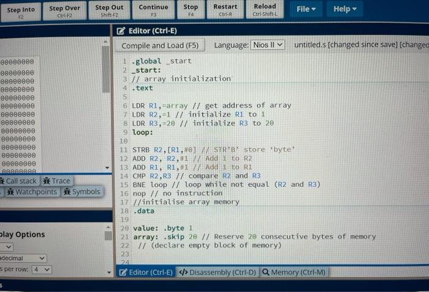The width and height of the screenshot is (429, 292).
Task: Click the 'nop' instruction on line 16
Action: 139,193
